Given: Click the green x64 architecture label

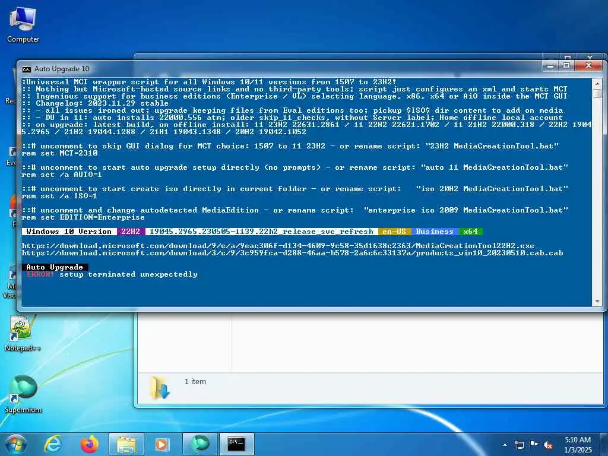Looking at the screenshot, I should coord(470,232).
